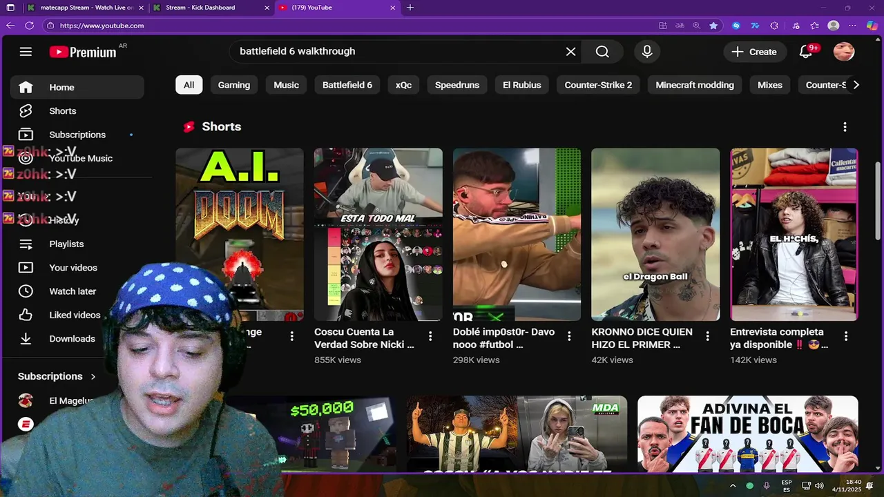
Task: Click the favorite star in address bar
Action: pos(713,26)
